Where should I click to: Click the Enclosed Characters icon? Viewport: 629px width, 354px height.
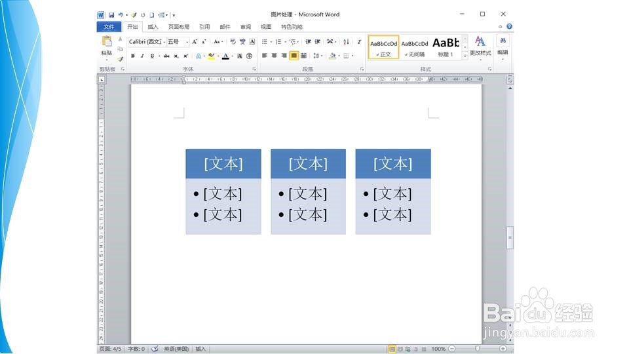click(249, 56)
